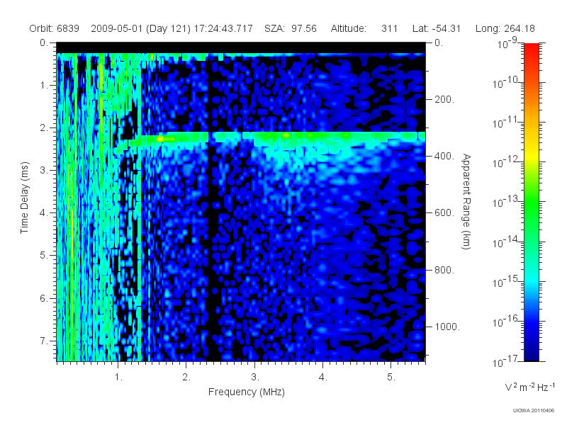Click the 2. tick on frequency axis
567x425 pixels.
coord(186,378)
